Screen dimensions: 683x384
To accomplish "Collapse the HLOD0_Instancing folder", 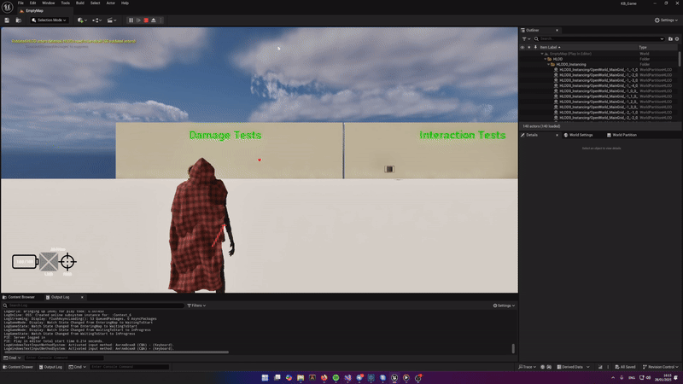I will coord(549,64).
